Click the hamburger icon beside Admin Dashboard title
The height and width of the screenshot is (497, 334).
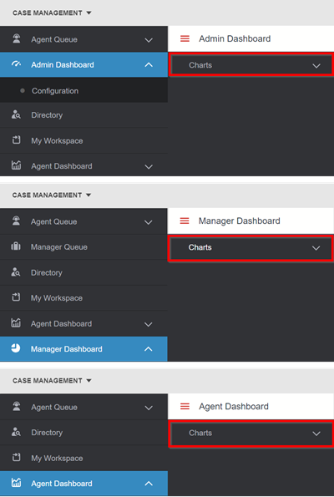point(185,38)
